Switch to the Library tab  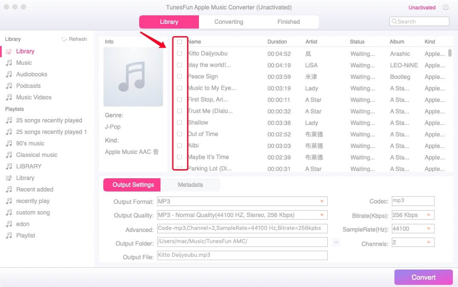(x=169, y=22)
